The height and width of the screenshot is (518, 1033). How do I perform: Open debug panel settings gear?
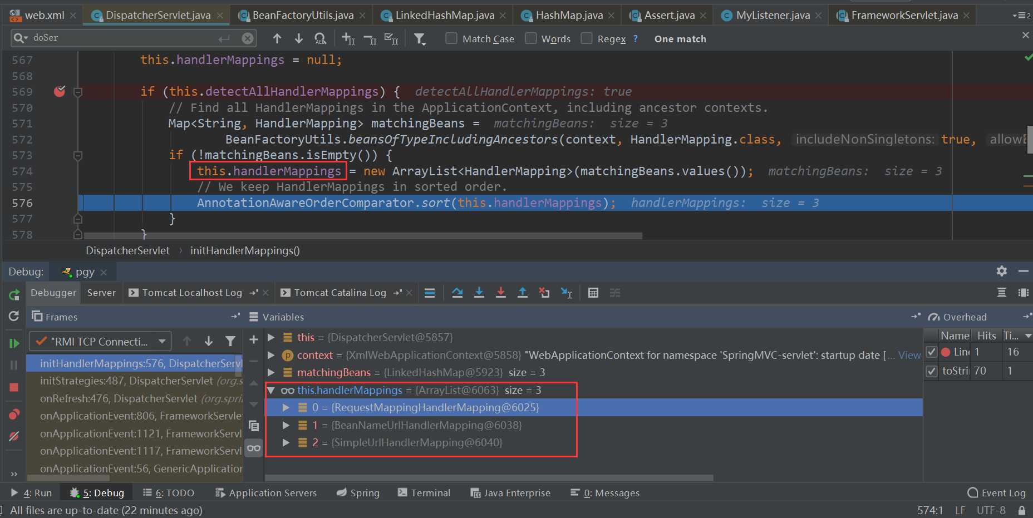(x=1002, y=271)
